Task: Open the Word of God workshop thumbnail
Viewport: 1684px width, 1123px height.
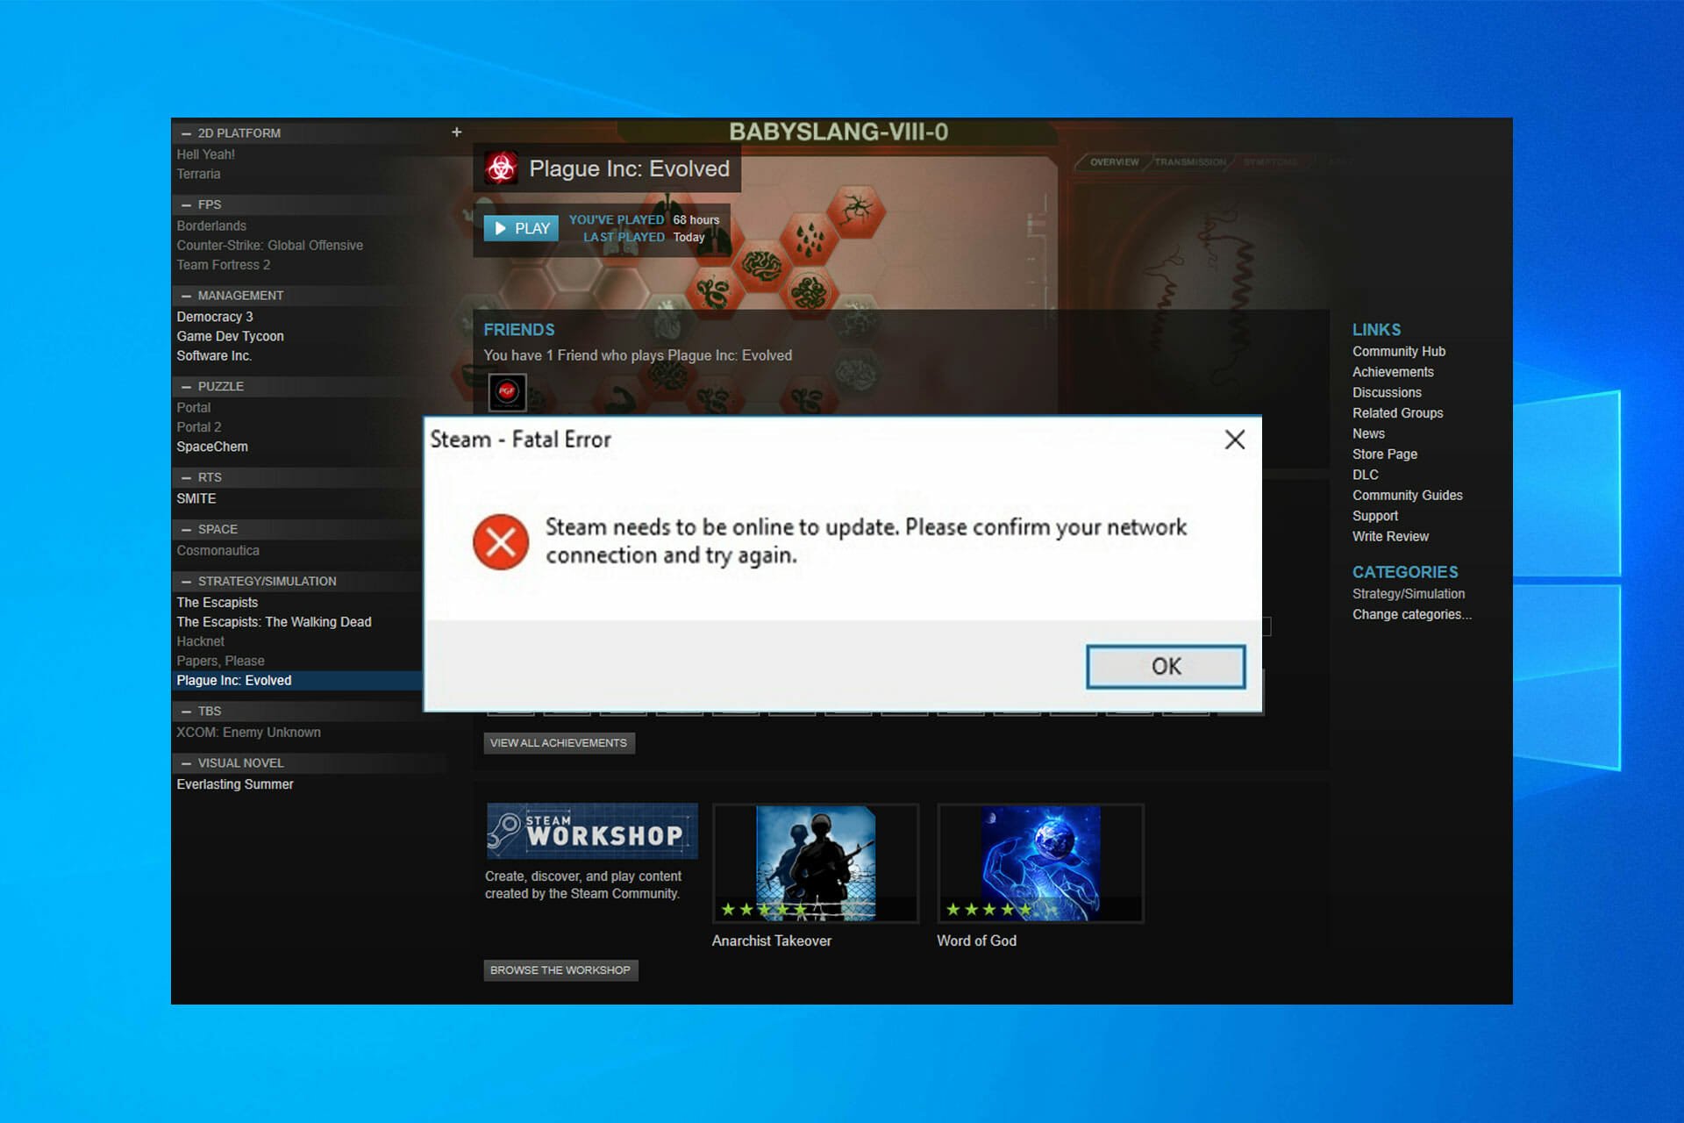Action: tap(1040, 863)
